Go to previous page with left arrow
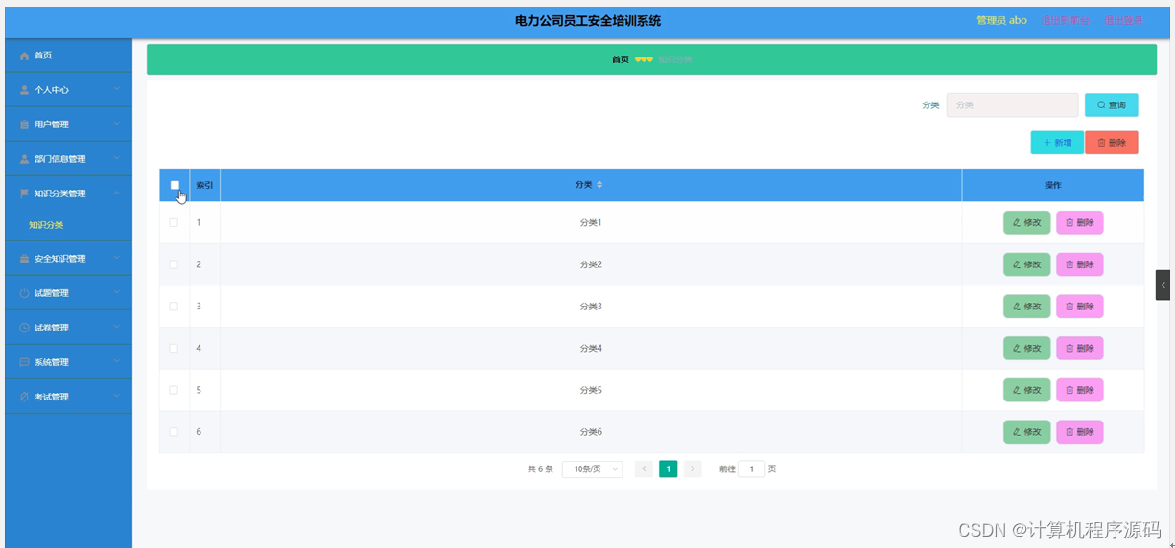Viewport: 1175px width, 548px height. click(x=644, y=469)
